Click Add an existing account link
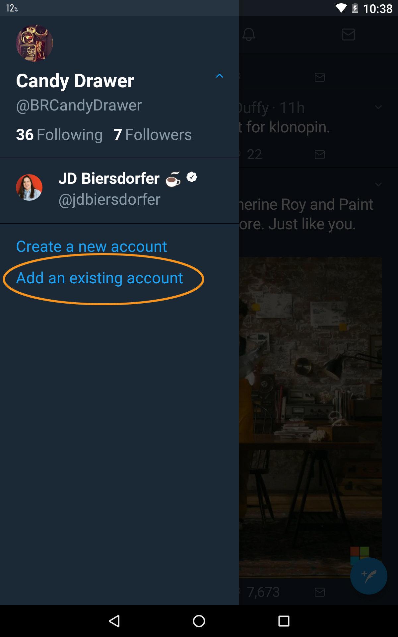This screenshot has height=637, width=398. [x=99, y=278]
